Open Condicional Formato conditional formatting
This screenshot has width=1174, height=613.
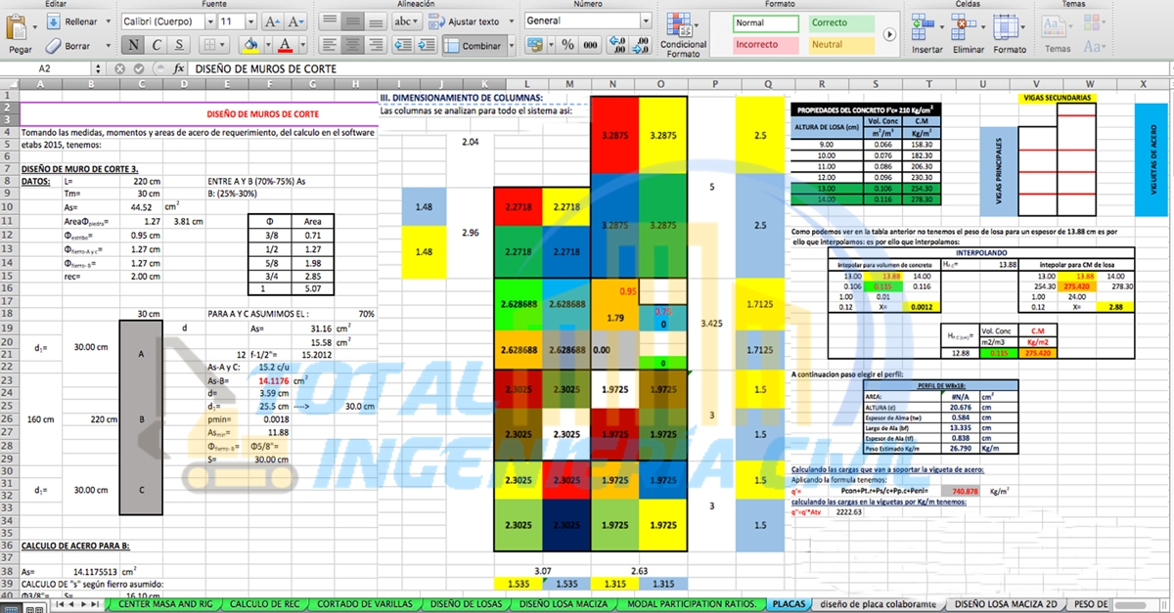point(683,34)
